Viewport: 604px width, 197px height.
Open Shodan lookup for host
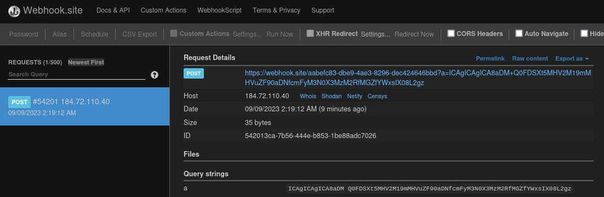[332, 96]
